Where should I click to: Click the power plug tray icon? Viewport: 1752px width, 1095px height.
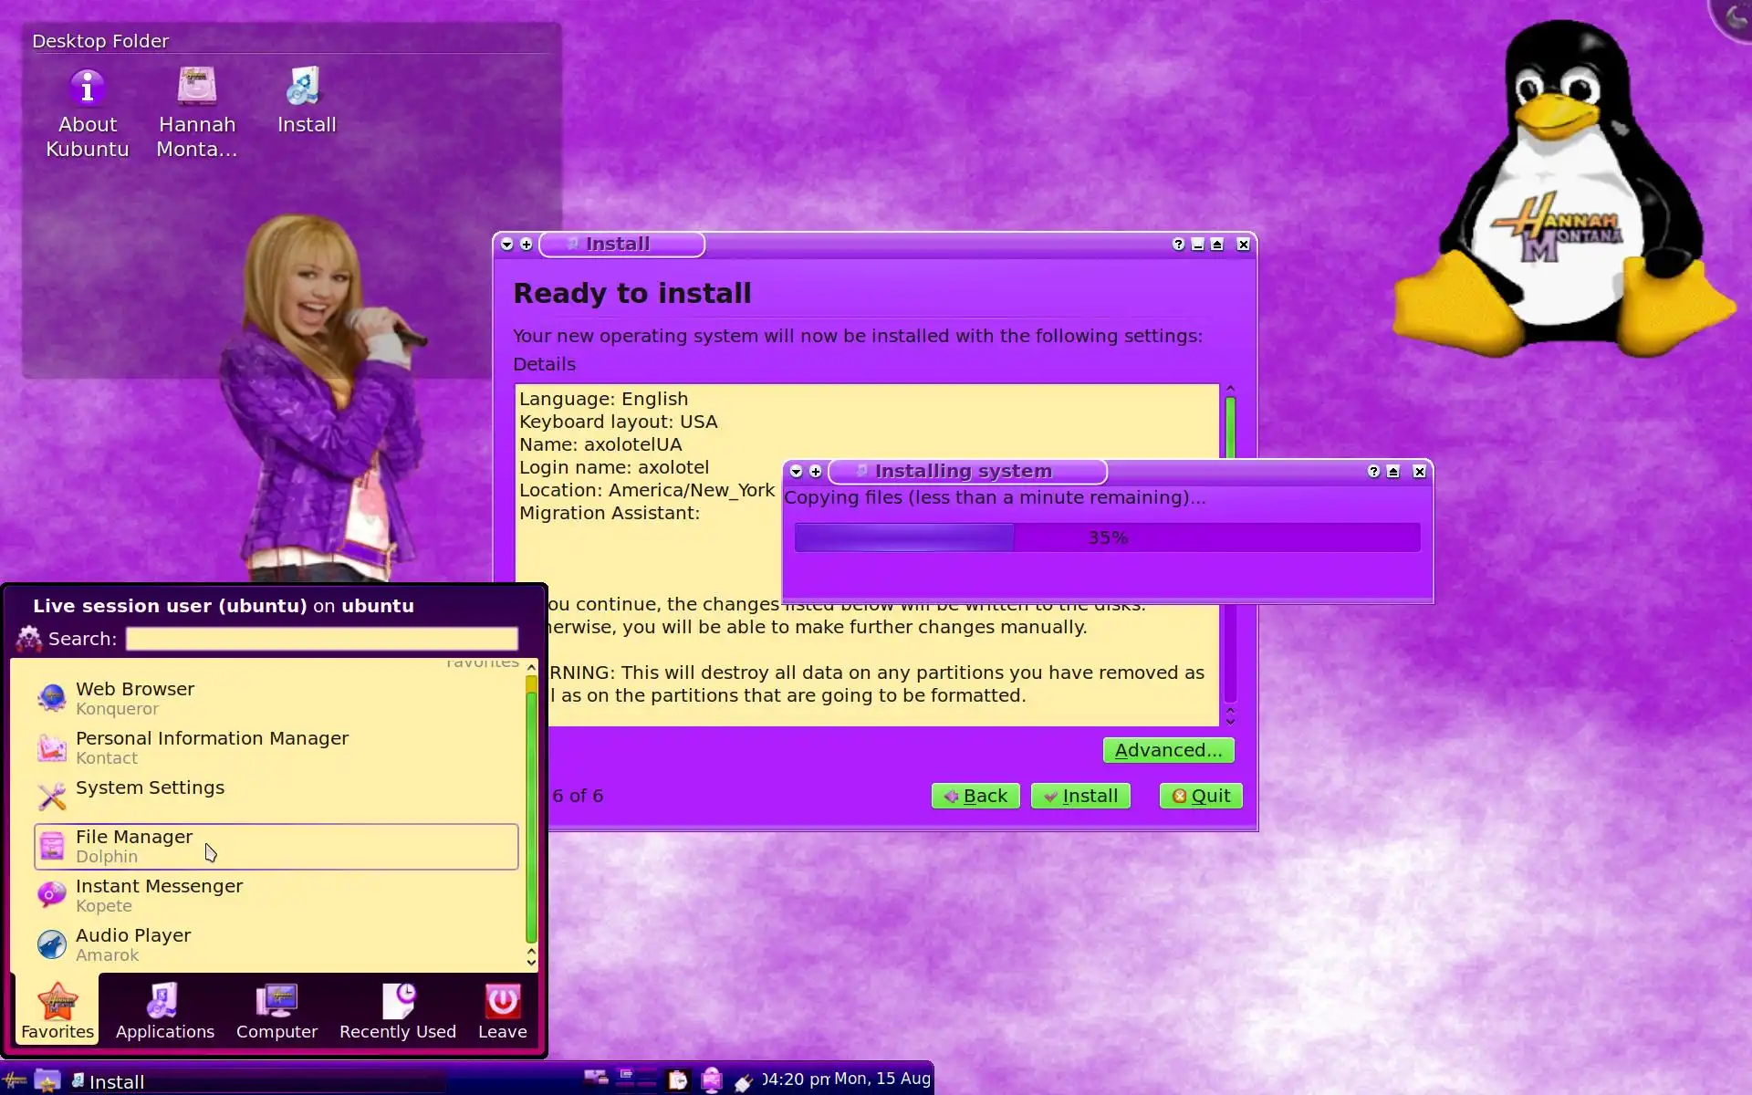tap(744, 1082)
